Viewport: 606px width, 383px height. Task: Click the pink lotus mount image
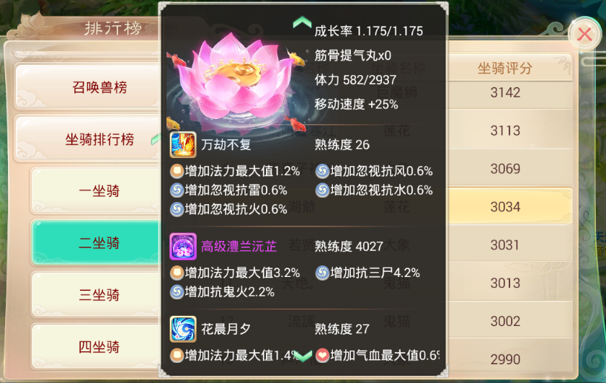coord(236,83)
